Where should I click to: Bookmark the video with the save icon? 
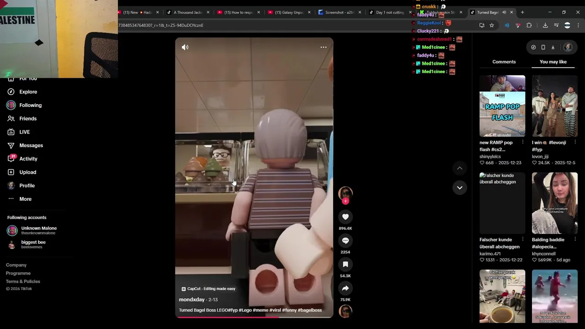tap(346, 265)
